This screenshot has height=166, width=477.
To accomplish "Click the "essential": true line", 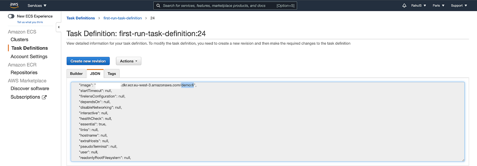I will [x=92, y=124].
